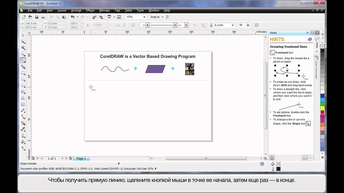
Task: Open the Bitmaps menu
Action: [x=105, y=10]
